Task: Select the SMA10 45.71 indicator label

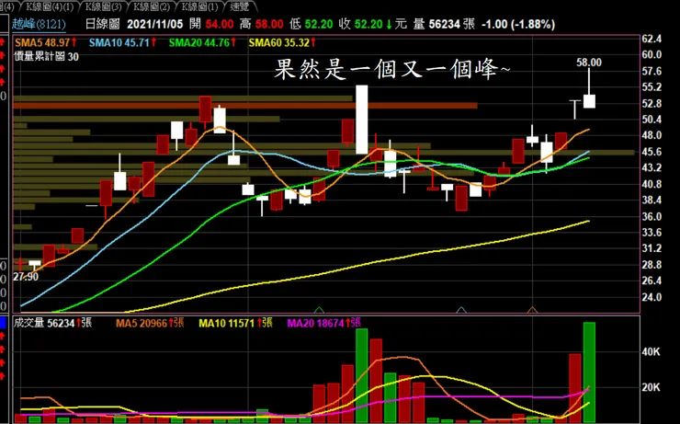Action: tap(123, 42)
